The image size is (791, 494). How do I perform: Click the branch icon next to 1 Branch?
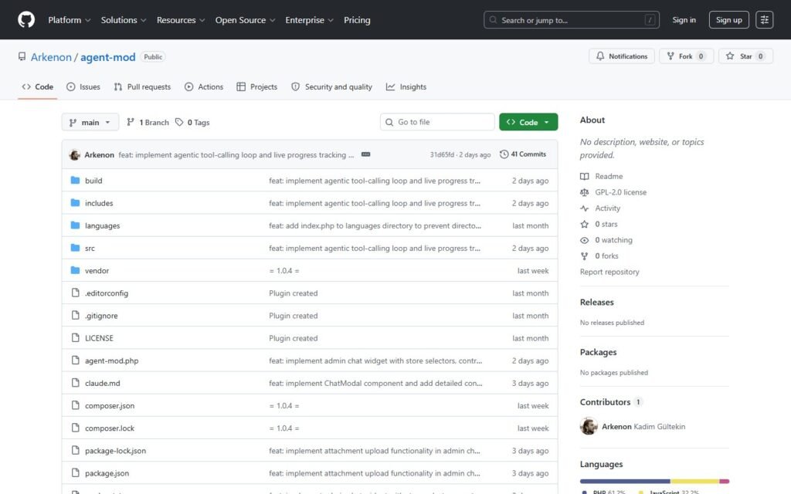[x=130, y=122]
